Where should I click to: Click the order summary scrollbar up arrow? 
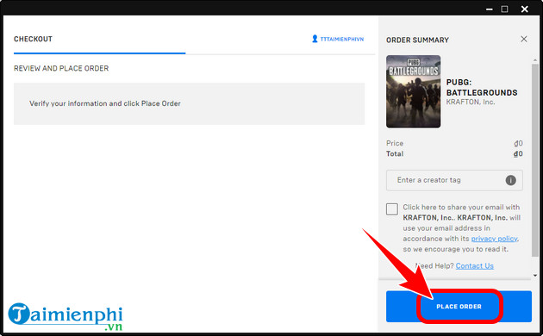pyautogui.click(x=535, y=60)
